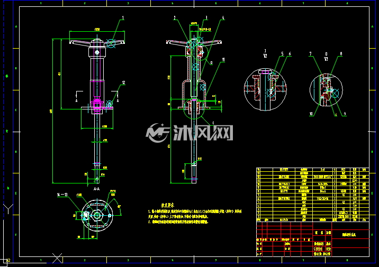Select callout number 10 below the right detail circle
Image resolution: width=379 pixels, height=267 pixels.
point(311,114)
